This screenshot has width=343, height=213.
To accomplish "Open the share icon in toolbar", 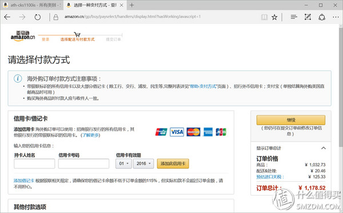I will pyautogui.click(x=321, y=17).
